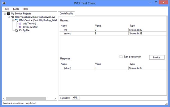Select the DivideTwoNo tab
The image size is (170, 107).
66,14
